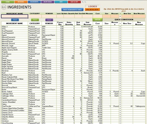Click 'Broccoli Soup Batch' ingredient name

(9, 87)
